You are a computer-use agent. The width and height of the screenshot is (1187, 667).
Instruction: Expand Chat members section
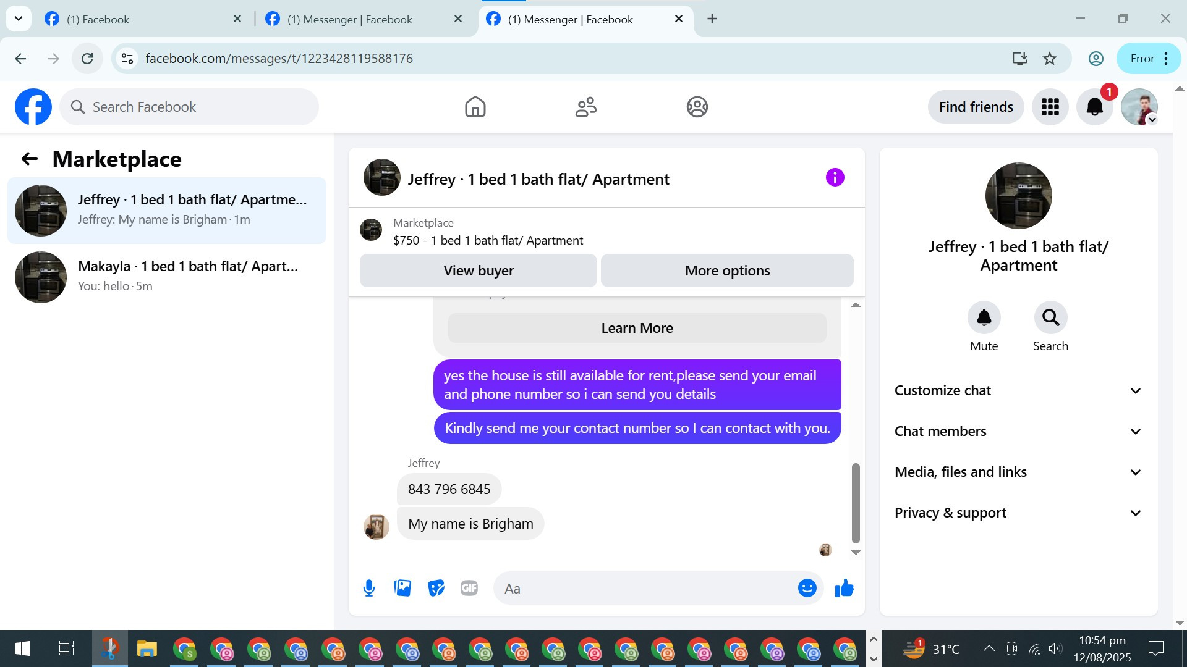pos(1018,431)
